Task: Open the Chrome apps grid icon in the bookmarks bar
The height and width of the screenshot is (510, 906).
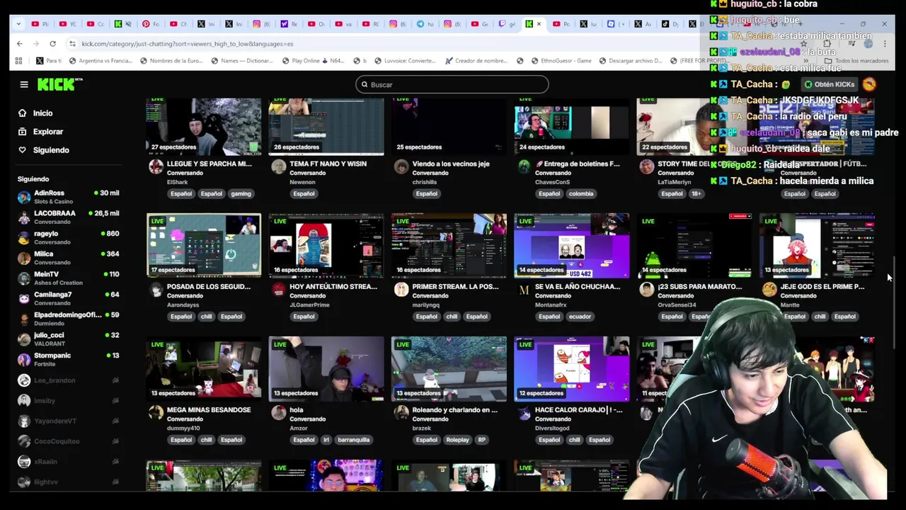Action: tap(19, 61)
